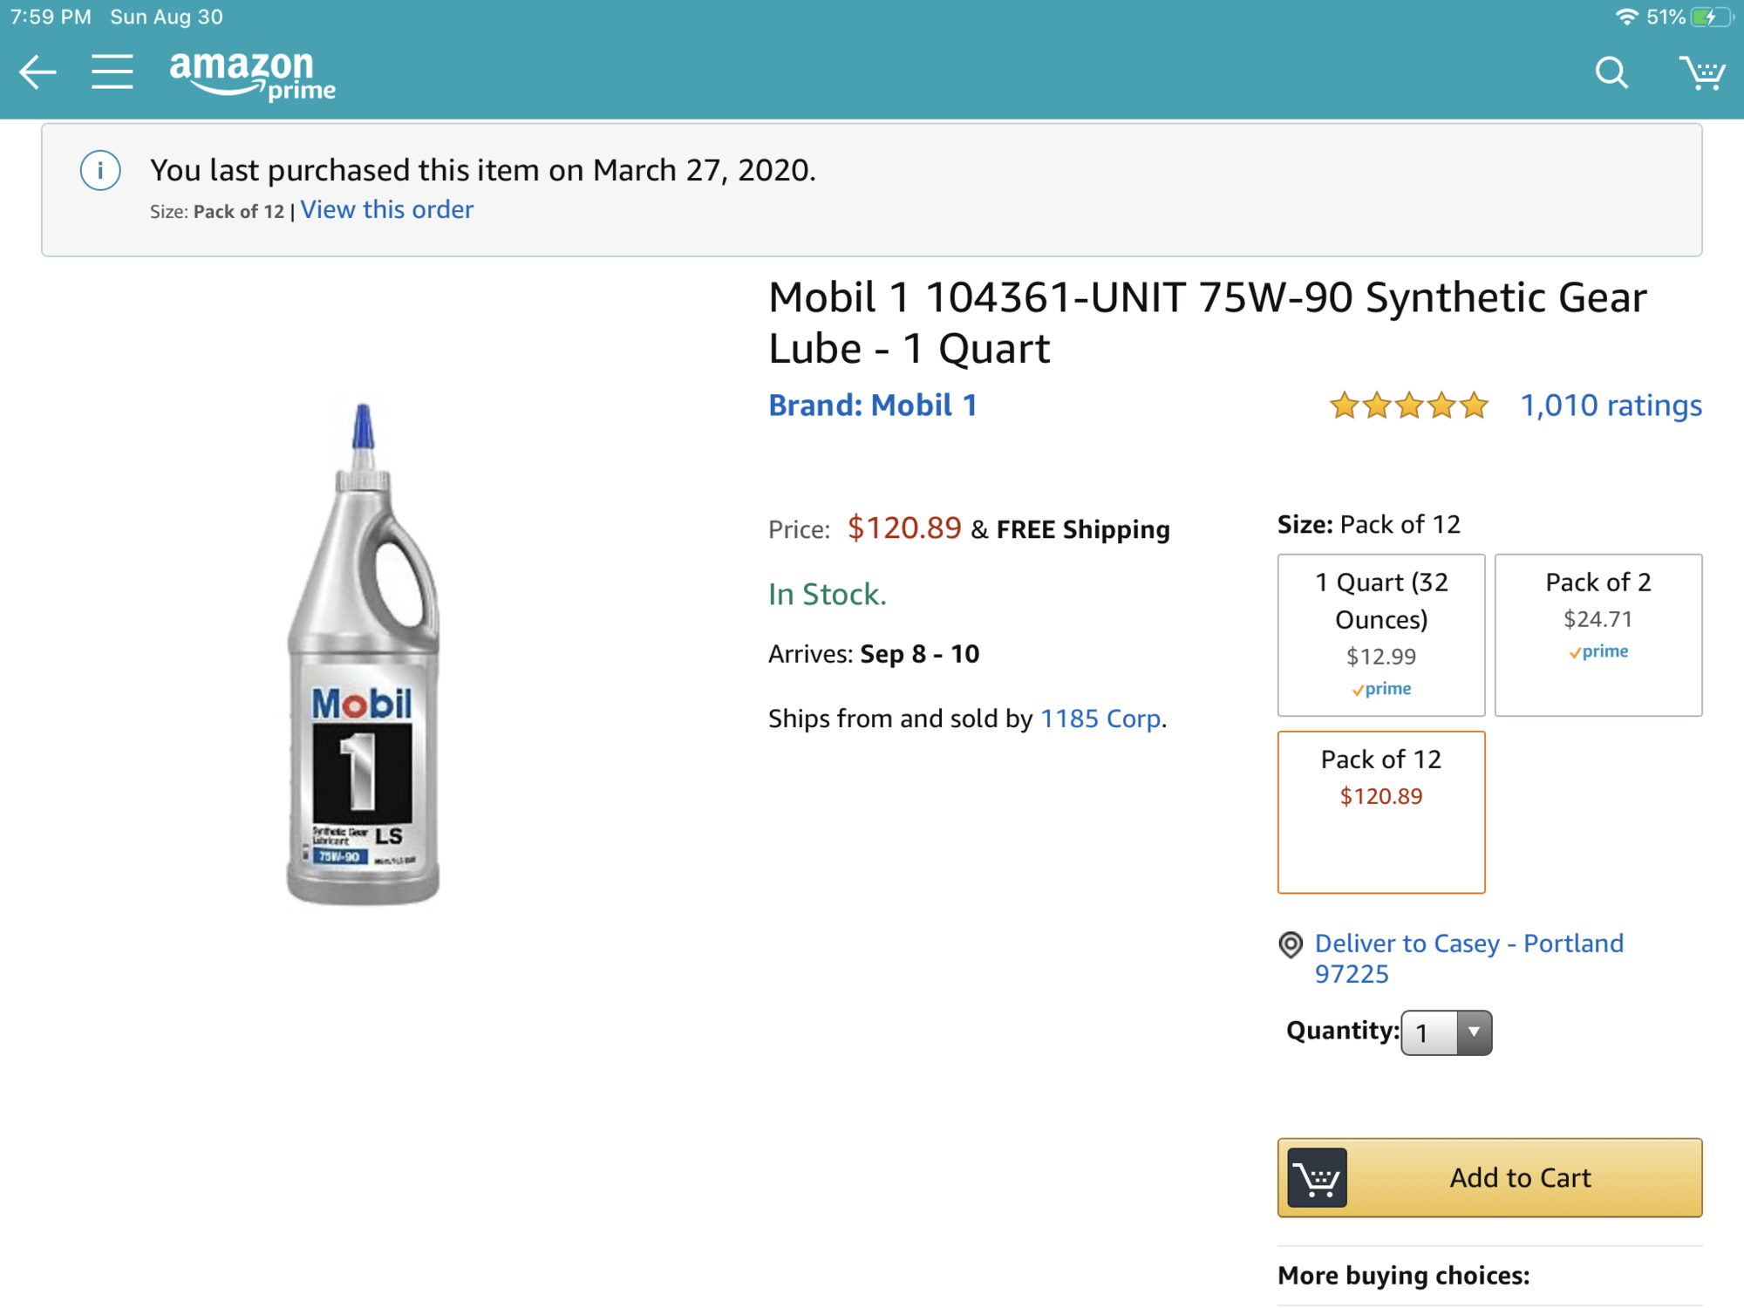Tap the delivery location pin icon
Screen dimensions: 1744x1308
click(x=1291, y=944)
